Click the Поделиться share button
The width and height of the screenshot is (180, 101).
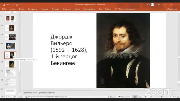click(171, 9)
